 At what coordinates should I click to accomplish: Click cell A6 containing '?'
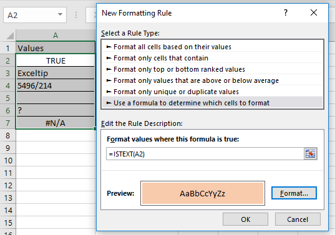click(56, 110)
